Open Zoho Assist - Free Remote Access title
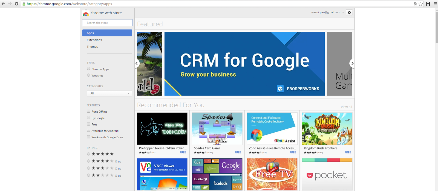 click(272, 148)
